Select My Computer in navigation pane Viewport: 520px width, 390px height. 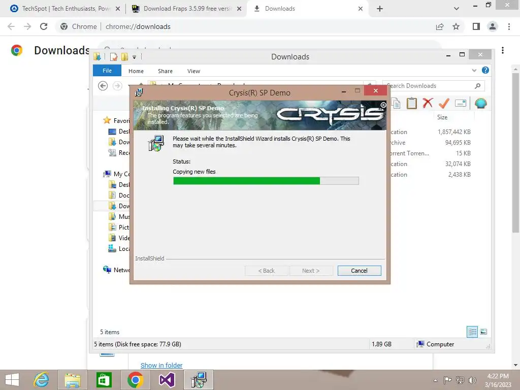tap(116, 174)
